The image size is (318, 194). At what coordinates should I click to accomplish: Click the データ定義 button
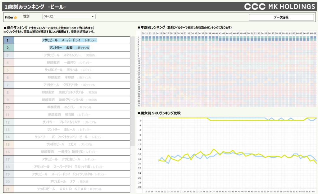[281, 17]
